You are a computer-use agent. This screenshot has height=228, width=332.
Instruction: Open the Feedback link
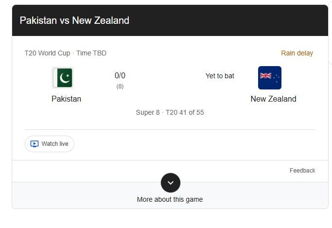(x=302, y=171)
